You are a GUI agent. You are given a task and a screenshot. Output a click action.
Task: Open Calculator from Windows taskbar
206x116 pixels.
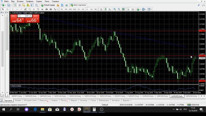pyautogui.click(x=94, y=110)
